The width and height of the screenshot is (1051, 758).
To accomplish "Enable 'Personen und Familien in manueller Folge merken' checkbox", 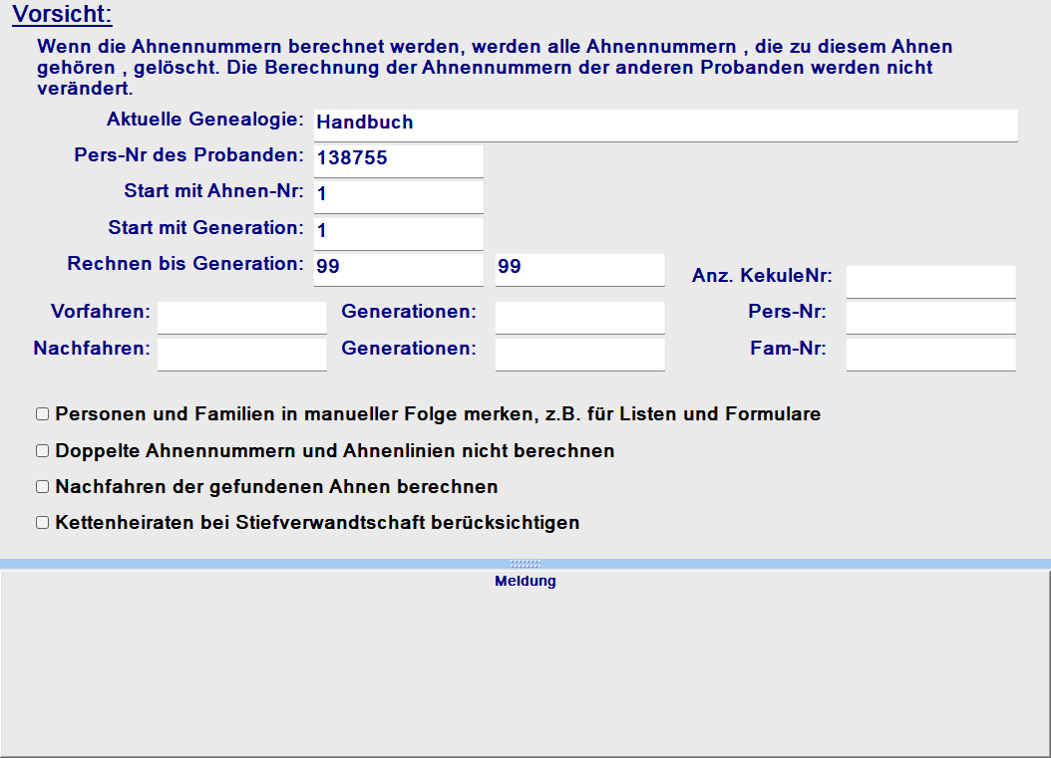I will click(42, 414).
